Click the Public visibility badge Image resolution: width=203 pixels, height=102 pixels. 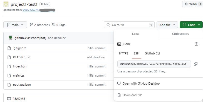click(45, 4)
